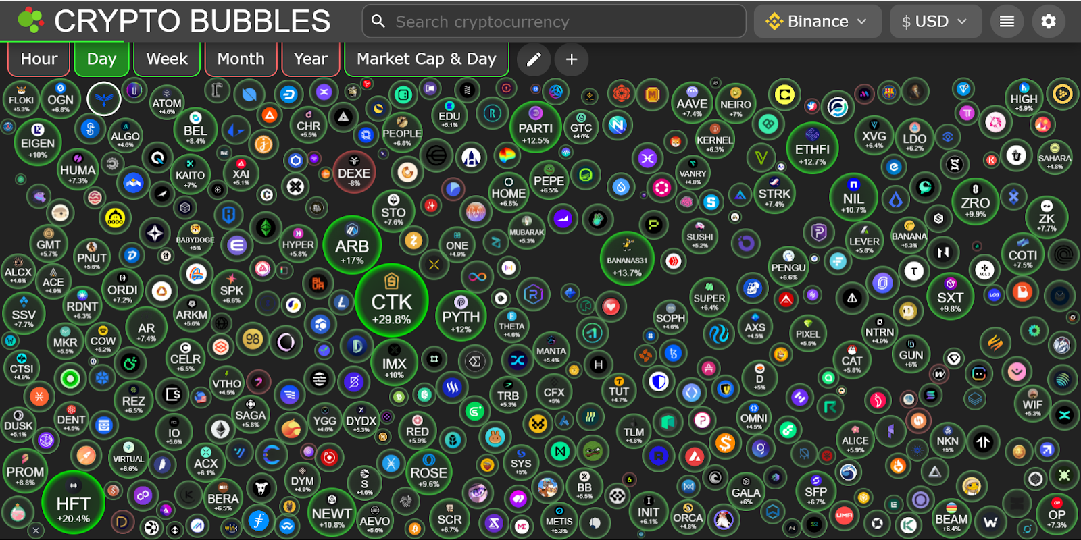Image resolution: width=1081 pixels, height=540 pixels.
Task: Select the PROM +8.8% bubble
Action: 25,470
